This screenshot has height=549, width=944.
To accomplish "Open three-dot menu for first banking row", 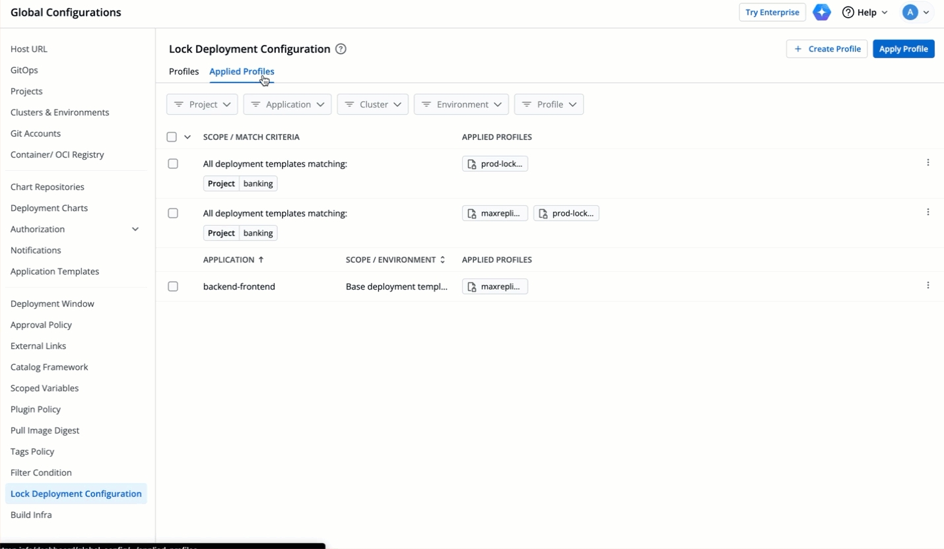I will coord(927,163).
